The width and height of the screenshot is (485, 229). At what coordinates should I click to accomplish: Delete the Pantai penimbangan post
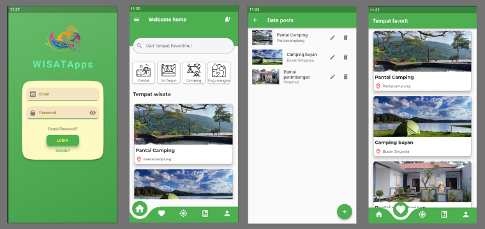tap(345, 77)
